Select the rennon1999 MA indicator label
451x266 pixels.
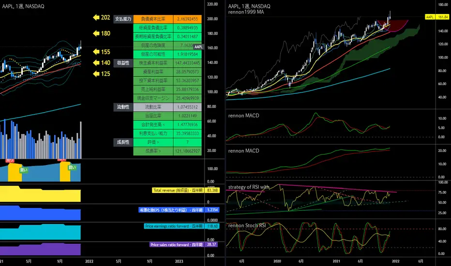(246, 12)
